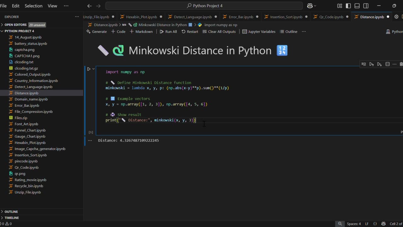Delete the cell with trash icon
The image size is (403, 227).
pyautogui.click(x=401, y=64)
